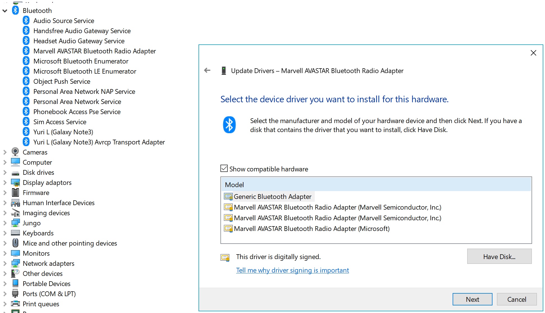
Task: Click the Next button to proceed
Action: (473, 299)
